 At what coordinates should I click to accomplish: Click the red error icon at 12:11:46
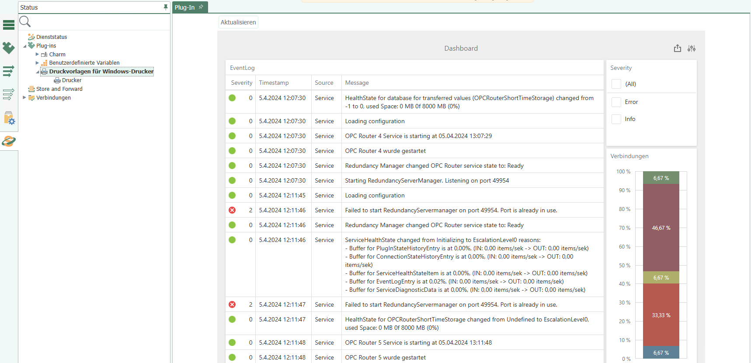pos(232,210)
